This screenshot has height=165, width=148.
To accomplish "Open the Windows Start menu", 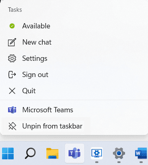I will [8, 153].
